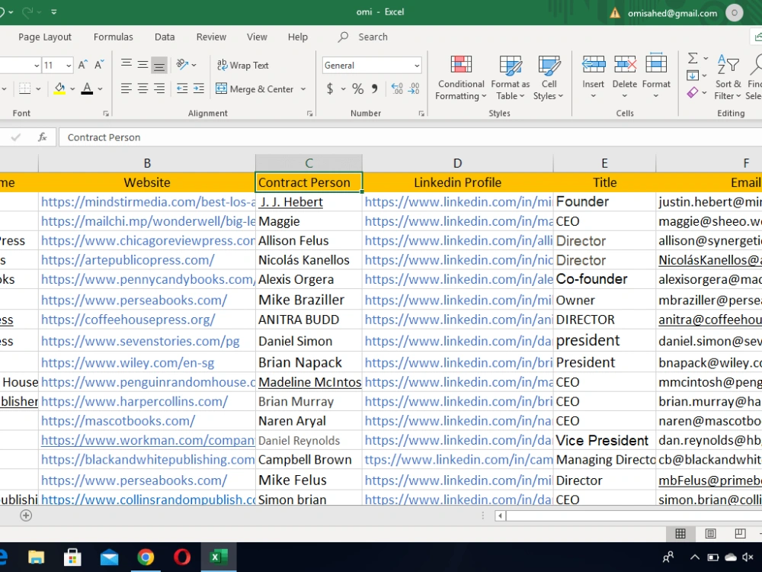The image size is (762, 572).
Task: Align text right
Action: 159,88
